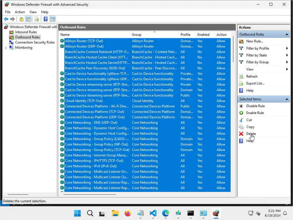
Task: Click the green check beside Cloud Identity (TCP-Out)
Action: coord(62,101)
